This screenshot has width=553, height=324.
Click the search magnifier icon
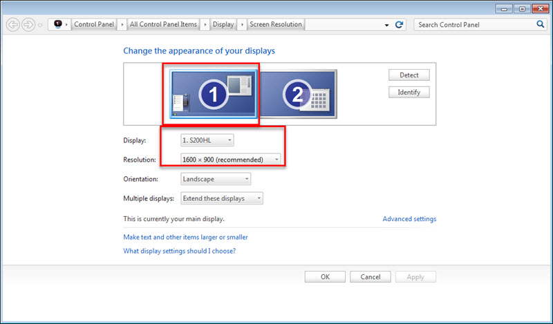[541, 24]
